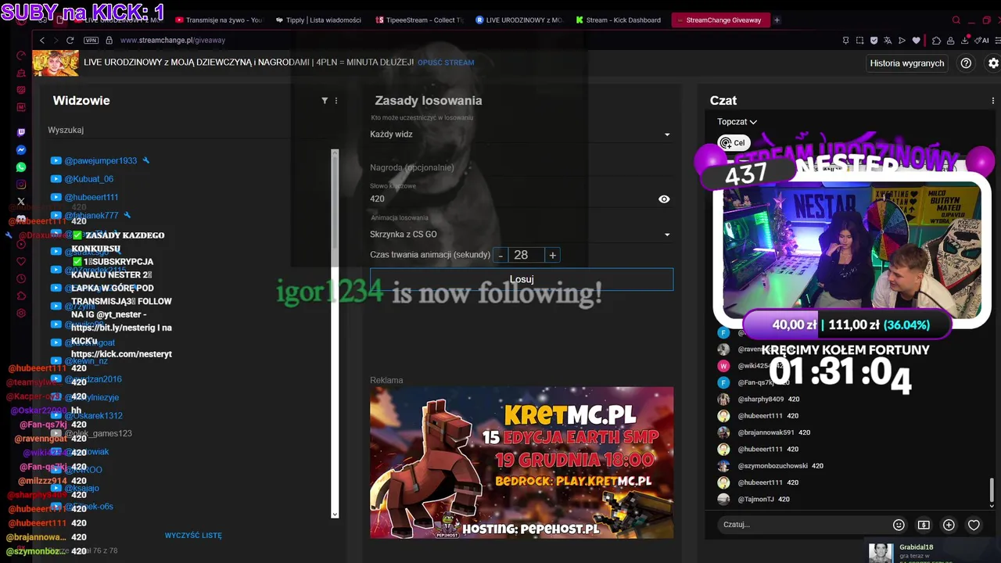Image resolution: width=1001 pixels, height=563 pixels.
Task: Click the emoji icon in chat input
Action: pos(899,525)
